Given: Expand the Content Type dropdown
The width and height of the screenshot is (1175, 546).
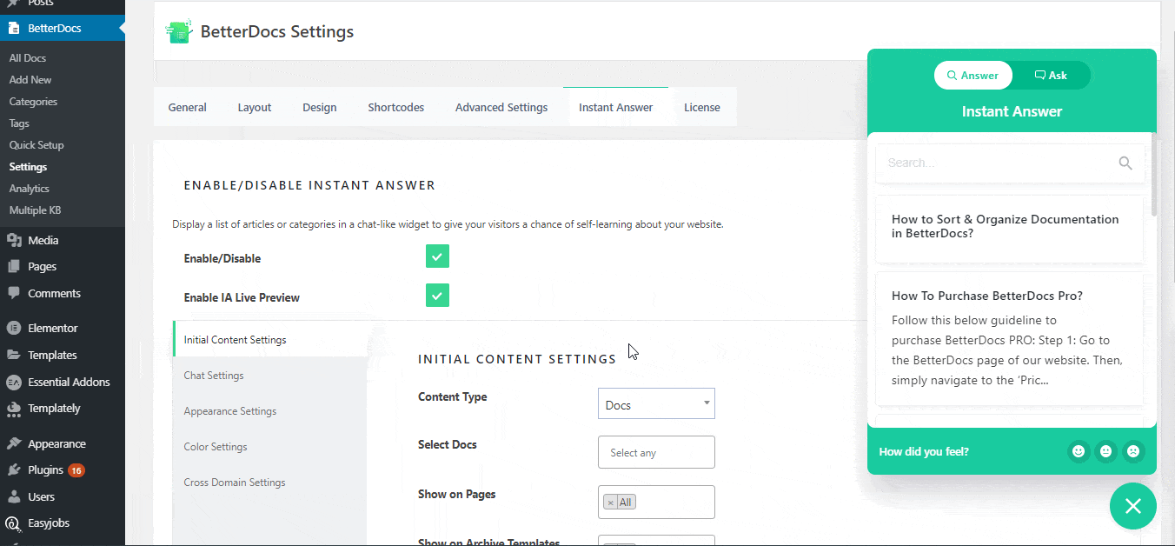Looking at the screenshot, I should [x=656, y=404].
